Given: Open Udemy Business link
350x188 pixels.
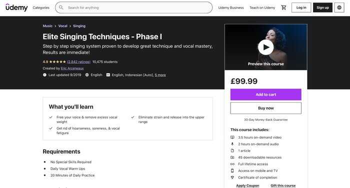Looking at the screenshot, I should tap(231, 7).
